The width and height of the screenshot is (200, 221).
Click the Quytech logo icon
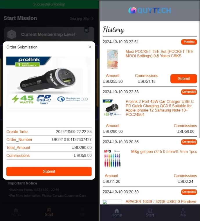[132, 10]
